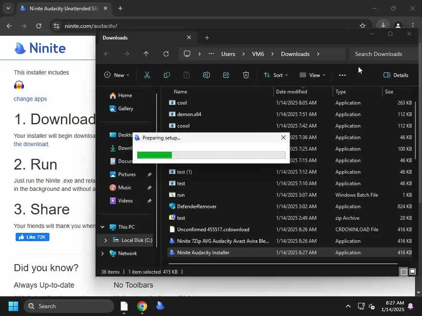Image resolution: width=422 pixels, height=316 pixels.
Task: Click the VM6 breadcrumb segment
Action: pyautogui.click(x=258, y=54)
